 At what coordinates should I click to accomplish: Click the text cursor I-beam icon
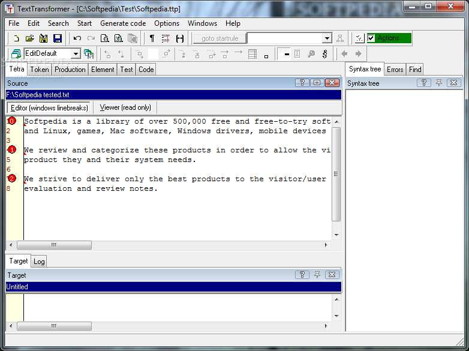tap(297, 54)
